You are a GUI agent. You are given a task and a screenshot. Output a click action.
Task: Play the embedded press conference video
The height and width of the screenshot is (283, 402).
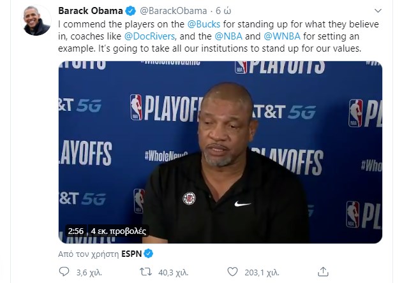pos(220,152)
